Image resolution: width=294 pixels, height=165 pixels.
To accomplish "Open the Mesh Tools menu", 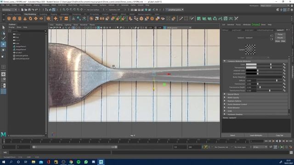I will [73, 5].
